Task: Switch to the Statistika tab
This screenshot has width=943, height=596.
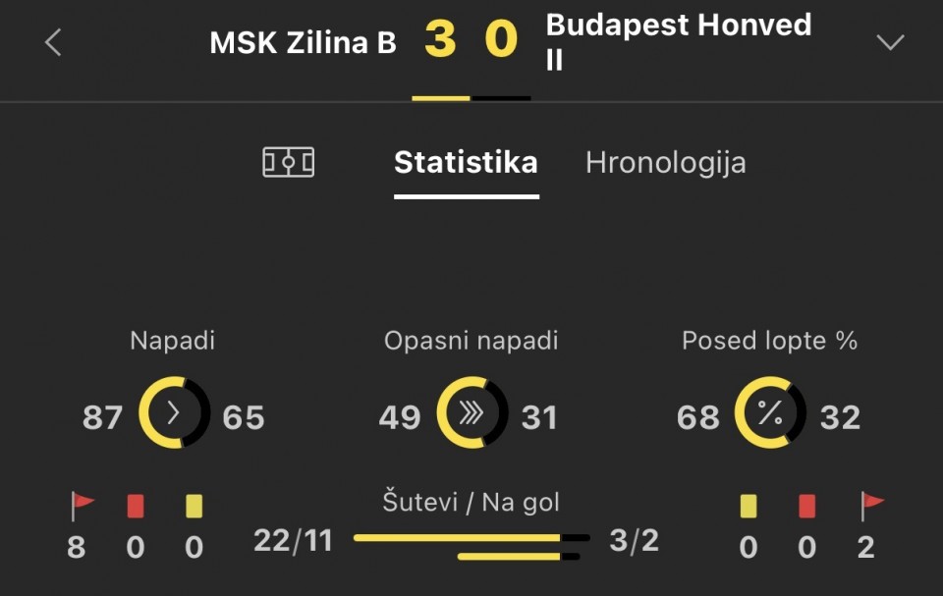Action: point(466,162)
